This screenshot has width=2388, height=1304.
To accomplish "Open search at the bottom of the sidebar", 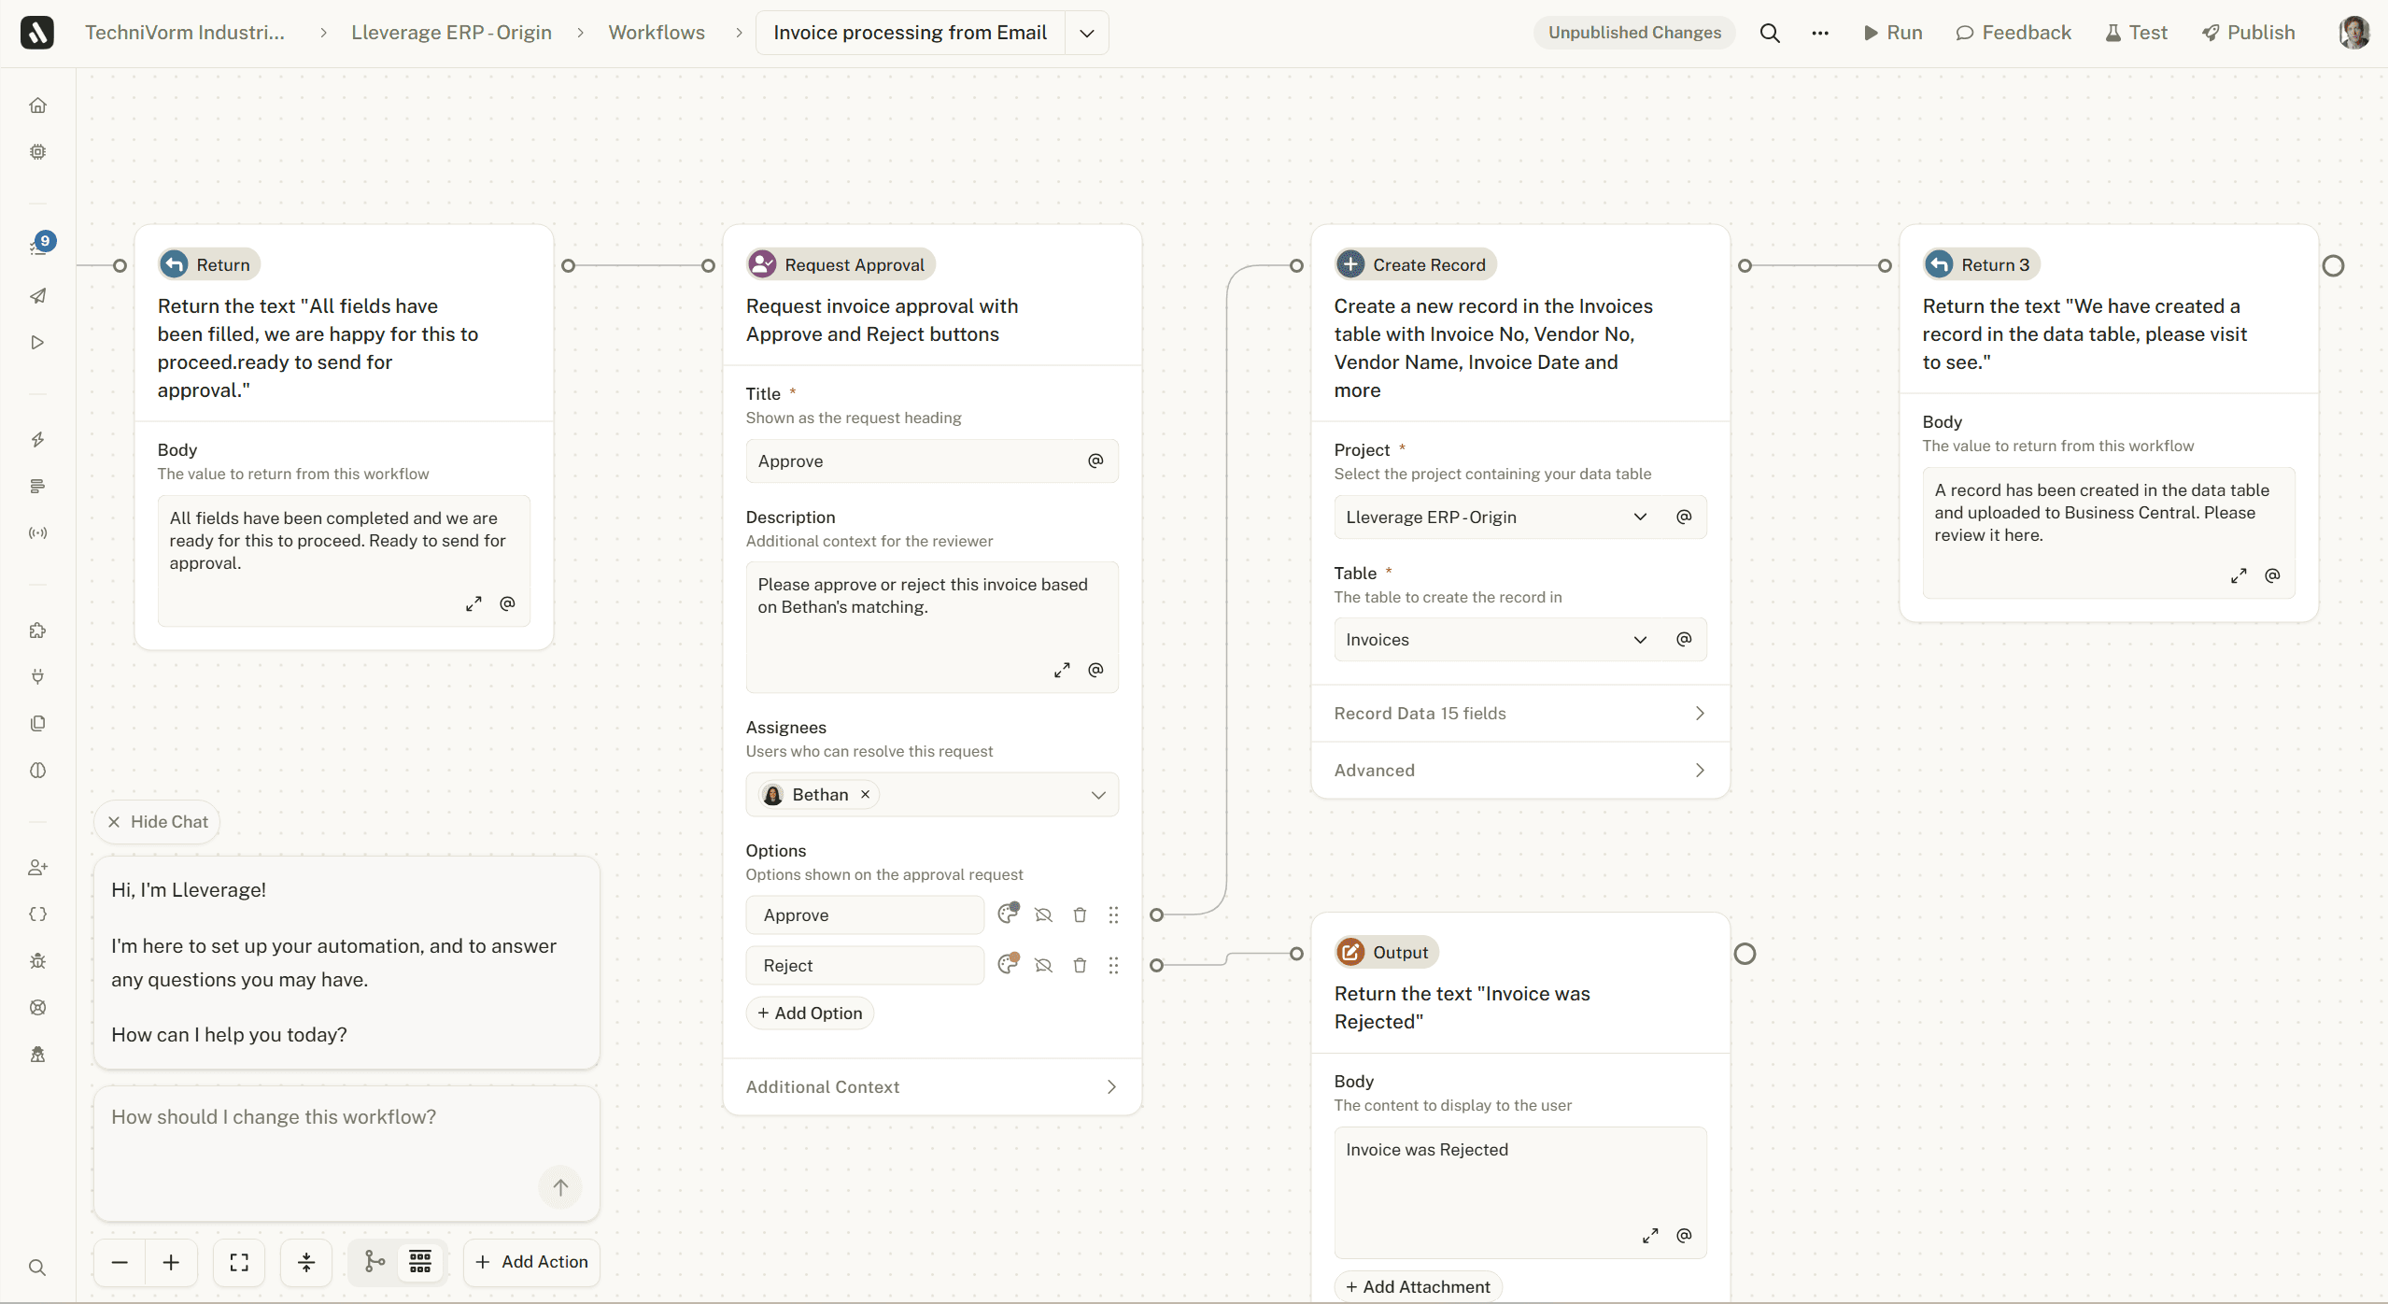I will 37,1268.
